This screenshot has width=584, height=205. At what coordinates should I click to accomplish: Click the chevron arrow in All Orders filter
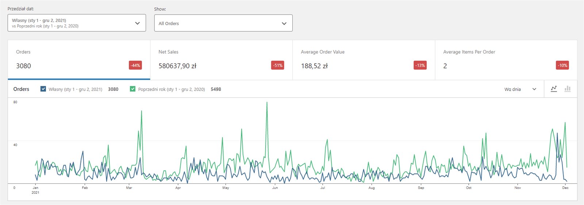click(284, 23)
